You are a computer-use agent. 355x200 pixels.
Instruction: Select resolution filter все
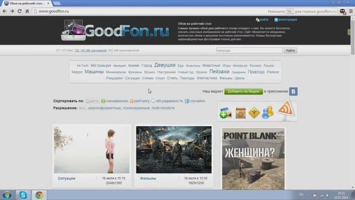(82, 108)
